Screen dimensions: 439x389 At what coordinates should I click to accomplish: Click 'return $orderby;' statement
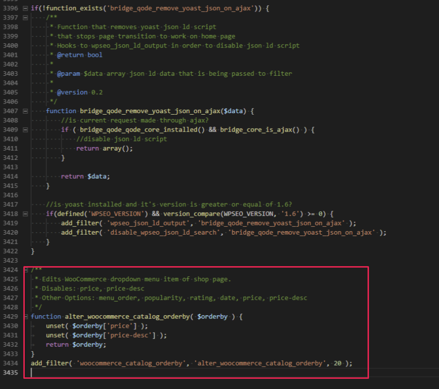(x=76, y=345)
